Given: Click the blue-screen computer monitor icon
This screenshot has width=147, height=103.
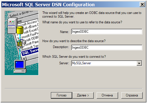Looking at the screenshot, I should (x=20, y=67).
